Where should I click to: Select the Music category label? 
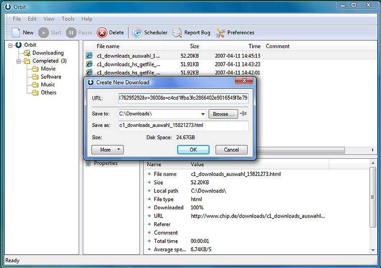[48, 84]
